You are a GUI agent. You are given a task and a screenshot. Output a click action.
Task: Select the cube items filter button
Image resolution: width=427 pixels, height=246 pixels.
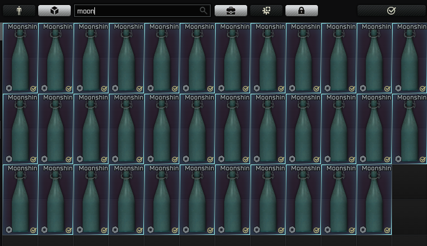pyautogui.click(x=54, y=11)
